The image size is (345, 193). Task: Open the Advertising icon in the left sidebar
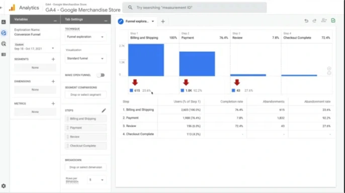4,44
